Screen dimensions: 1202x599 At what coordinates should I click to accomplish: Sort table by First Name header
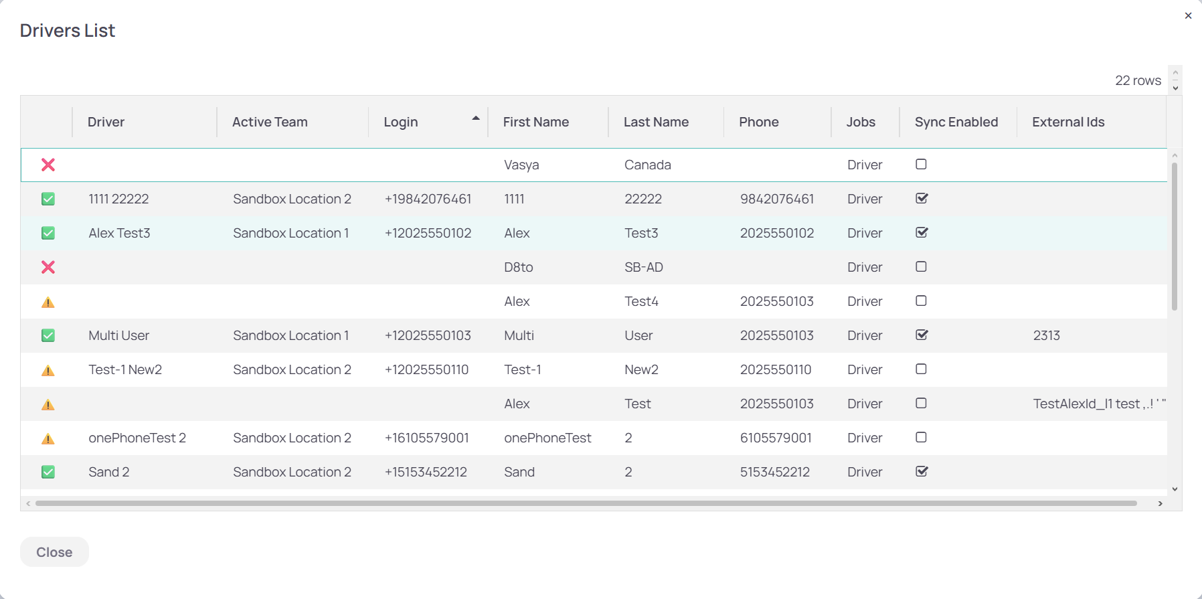point(536,122)
